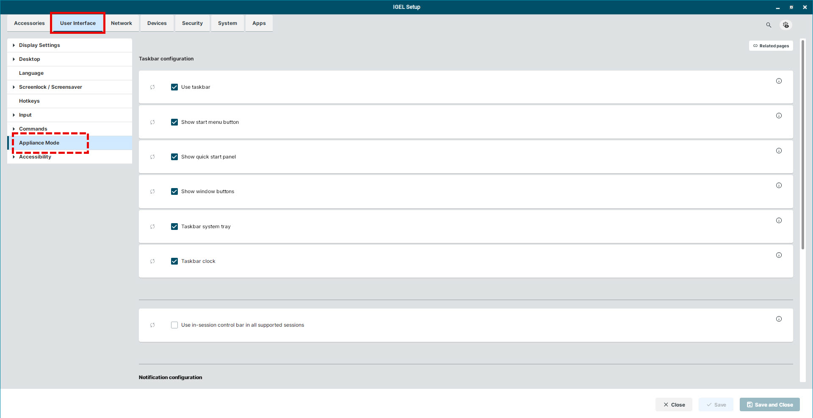This screenshot has width=813, height=418.
Task: Reset icon beside Use taskbar
Action: (x=152, y=87)
